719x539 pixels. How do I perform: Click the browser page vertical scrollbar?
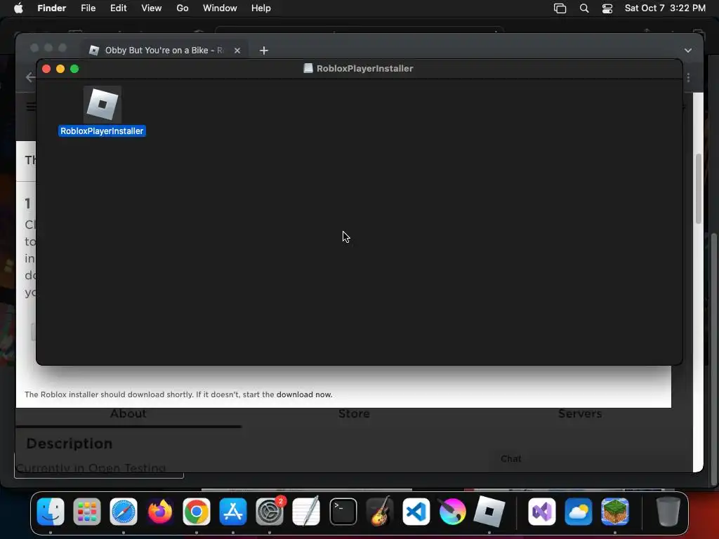[x=699, y=189]
